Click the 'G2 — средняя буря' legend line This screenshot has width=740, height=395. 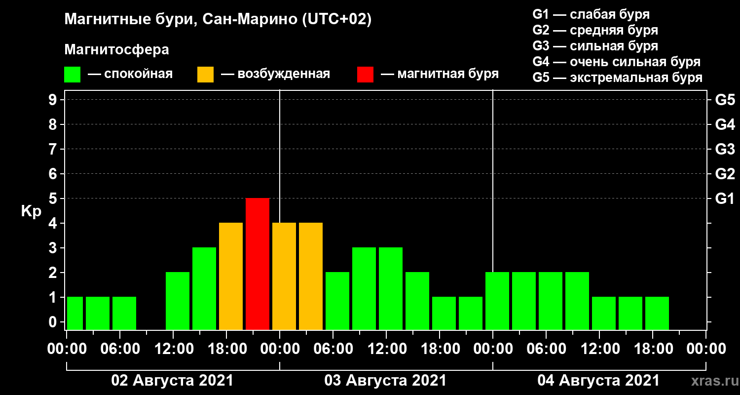[x=595, y=30]
